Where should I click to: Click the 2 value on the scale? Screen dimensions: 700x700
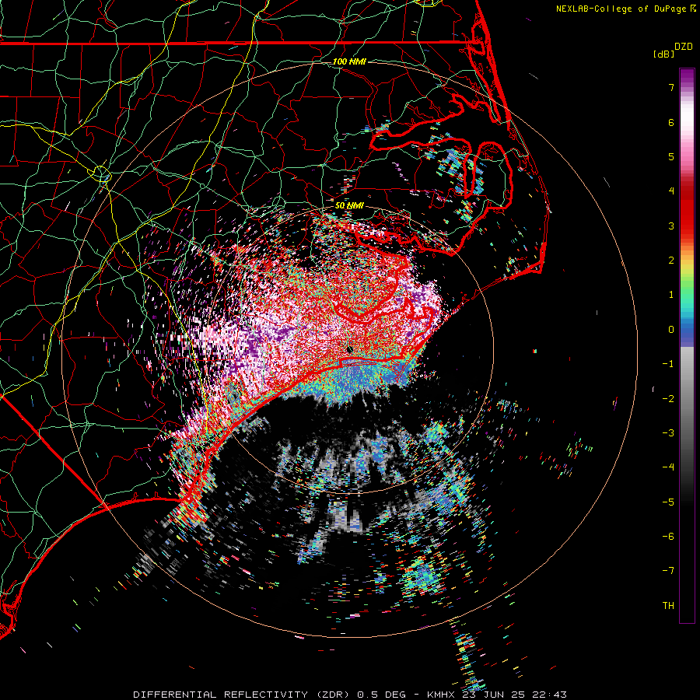coord(671,261)
